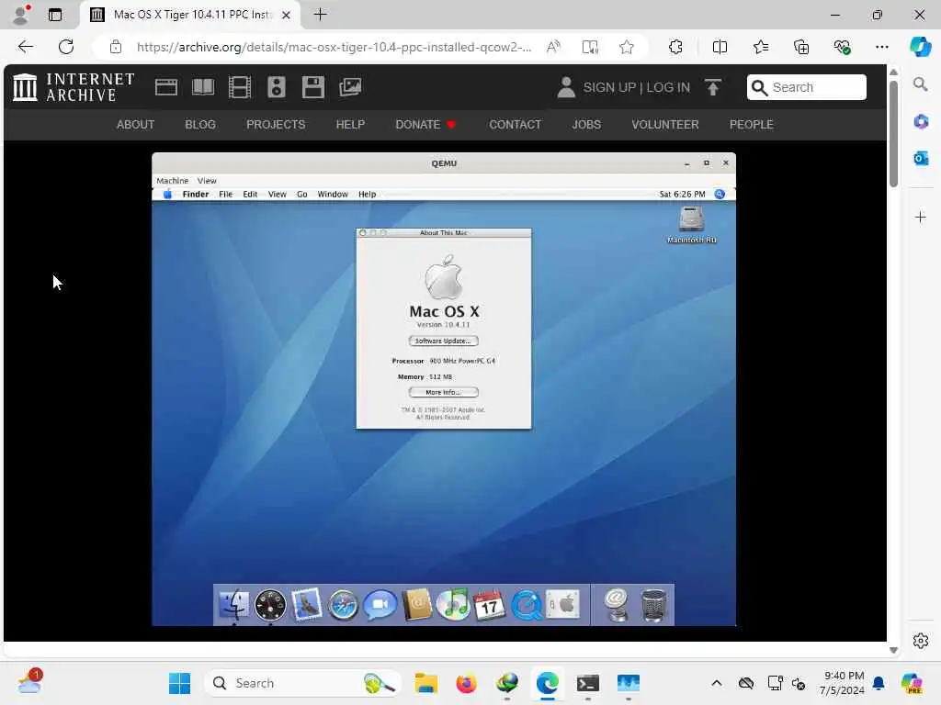Open the Apple menu in emulated Mac
The image size is (941, 705).
point(168,195)
